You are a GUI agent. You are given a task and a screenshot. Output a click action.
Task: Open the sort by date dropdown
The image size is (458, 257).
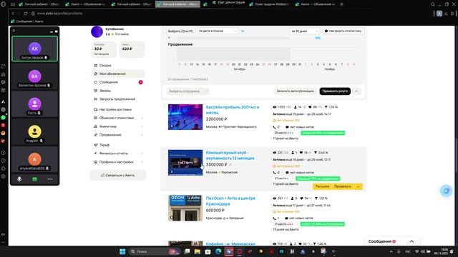pos(218,31)
